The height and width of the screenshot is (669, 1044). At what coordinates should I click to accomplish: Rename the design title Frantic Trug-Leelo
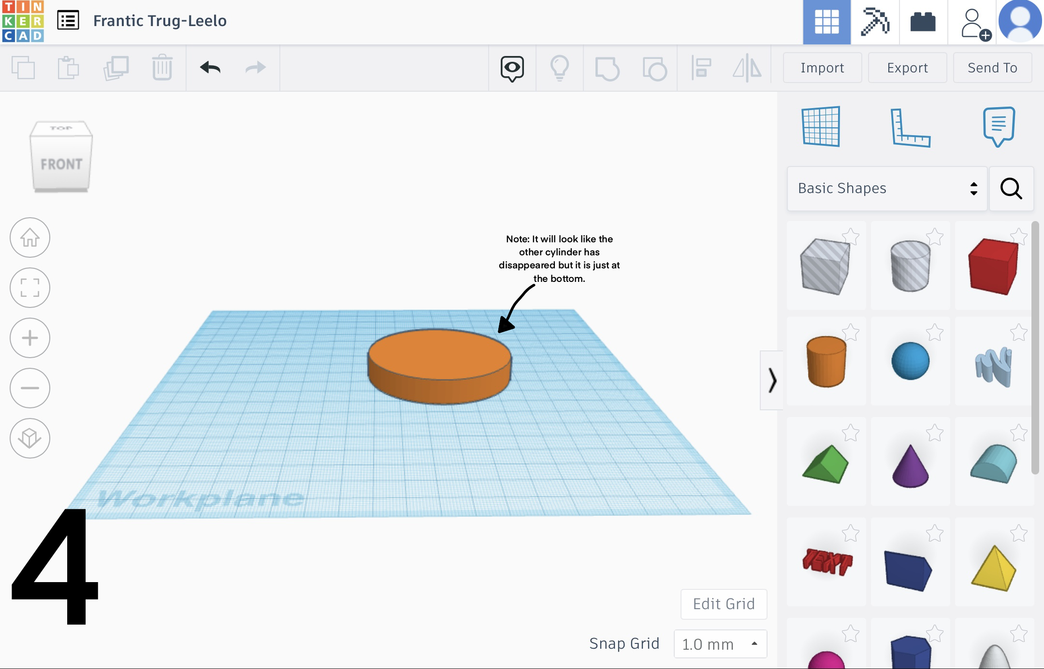(159, 21)
